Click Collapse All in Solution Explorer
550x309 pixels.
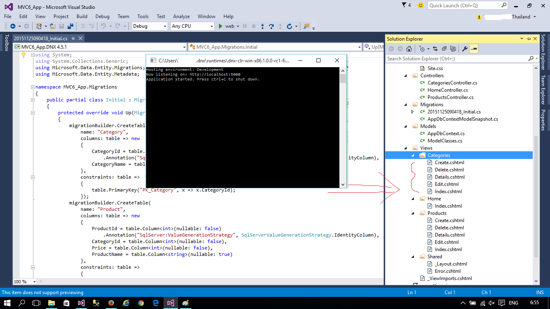tap(444, 49)
